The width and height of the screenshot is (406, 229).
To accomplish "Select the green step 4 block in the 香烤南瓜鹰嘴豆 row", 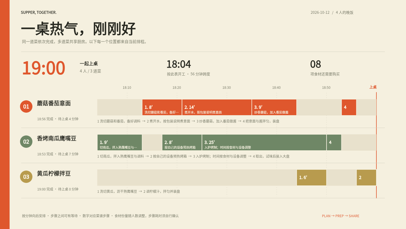I will (x=334, y=142).
